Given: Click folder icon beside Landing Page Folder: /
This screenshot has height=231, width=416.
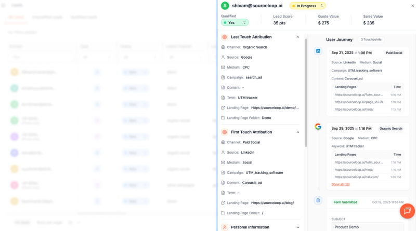Looking at the screenshot, I should pos(223,213).
